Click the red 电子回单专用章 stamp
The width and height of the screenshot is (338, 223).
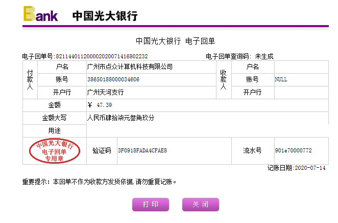pos(55,151)
